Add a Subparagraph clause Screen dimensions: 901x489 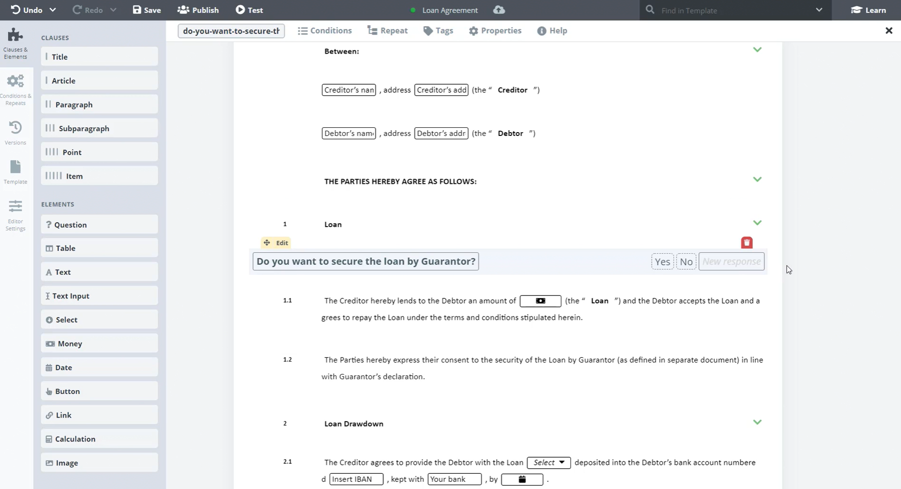tap(99, 128)
